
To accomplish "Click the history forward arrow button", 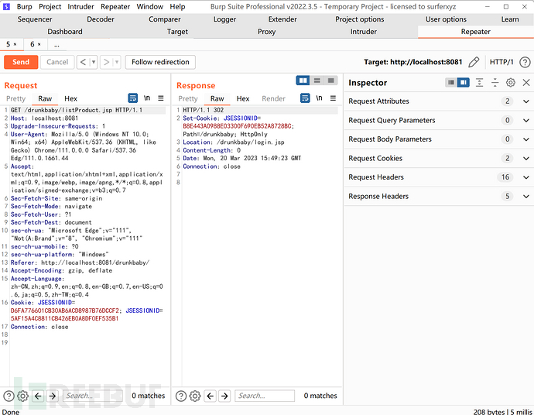I will [x=106, y=62].
